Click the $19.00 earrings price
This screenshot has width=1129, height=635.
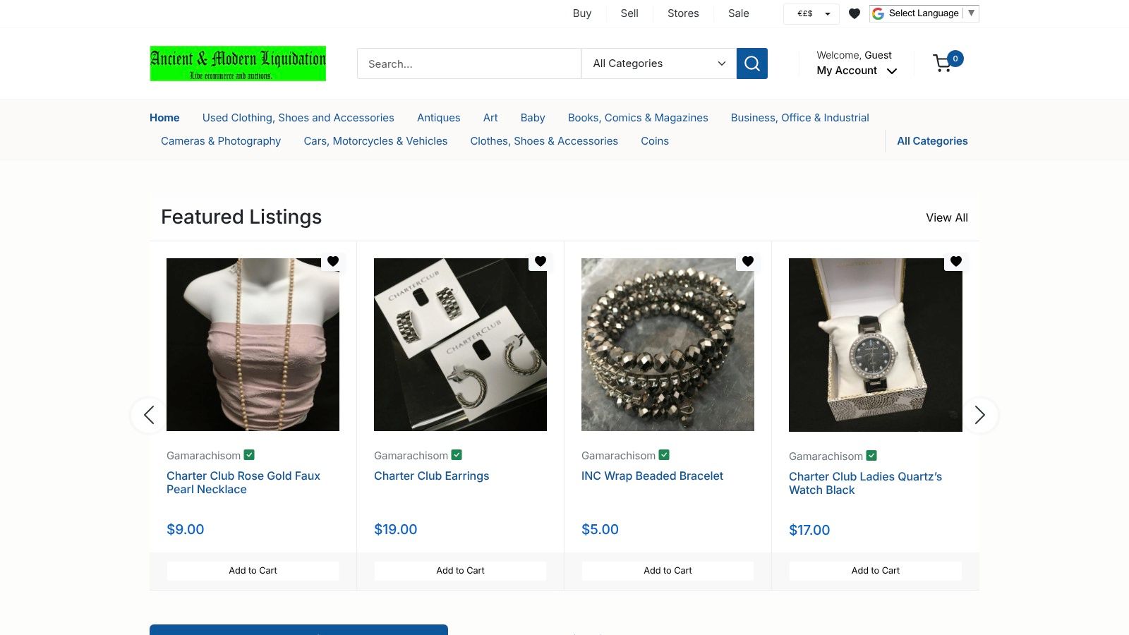pyautogui.click(x=395, y=529)
